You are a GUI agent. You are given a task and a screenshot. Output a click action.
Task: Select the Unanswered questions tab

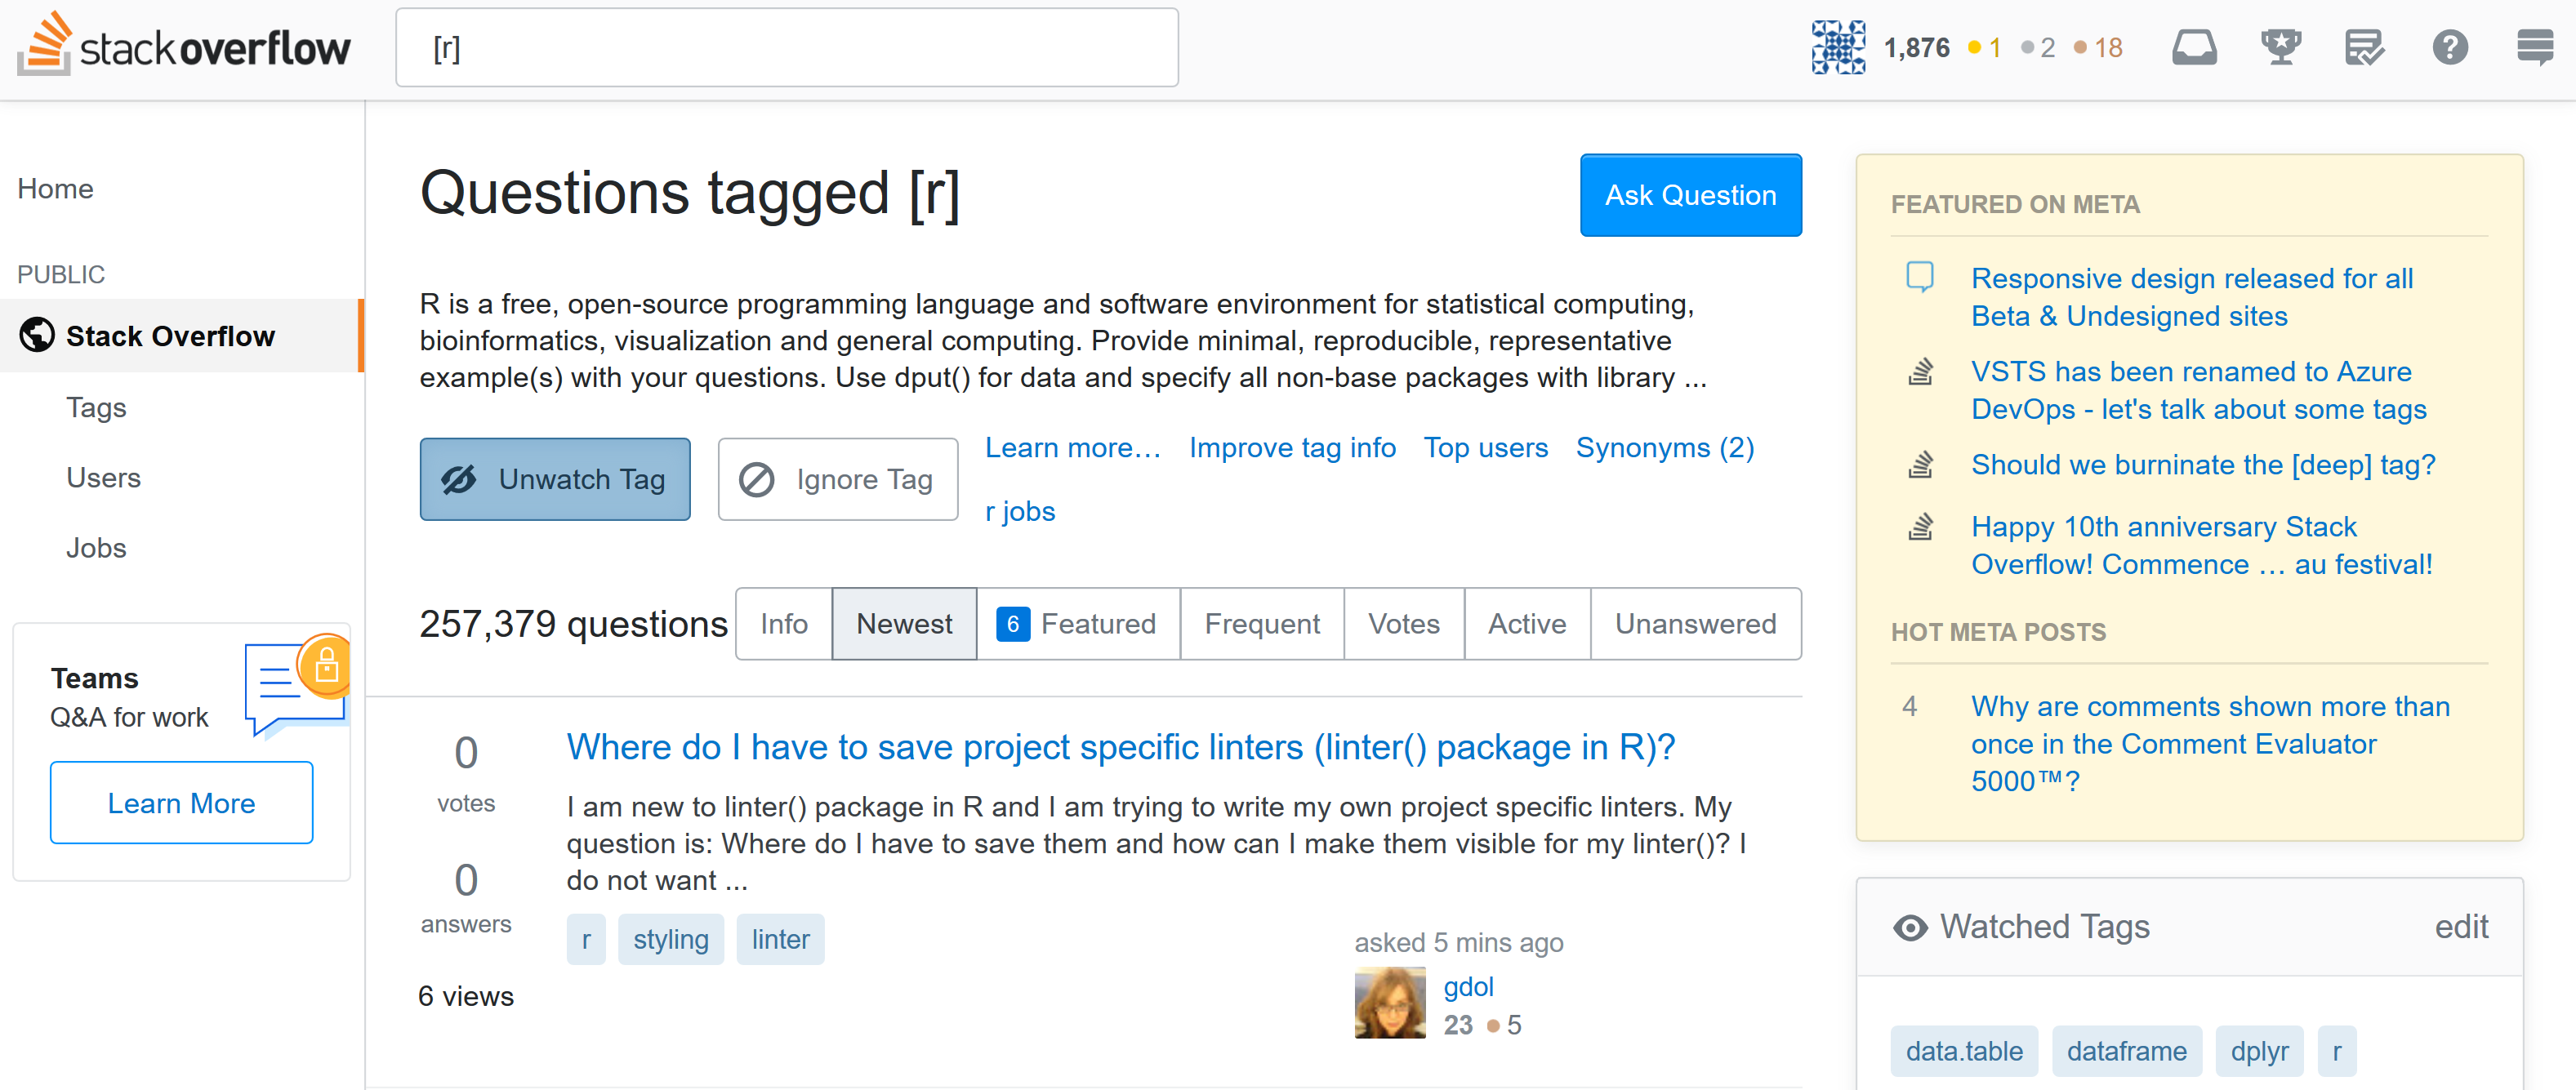click(1697, 624)
